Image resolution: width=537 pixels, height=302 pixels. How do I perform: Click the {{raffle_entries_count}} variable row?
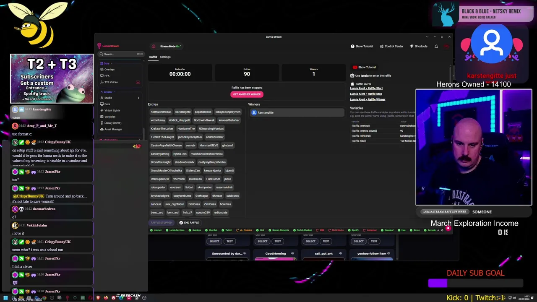383,131
